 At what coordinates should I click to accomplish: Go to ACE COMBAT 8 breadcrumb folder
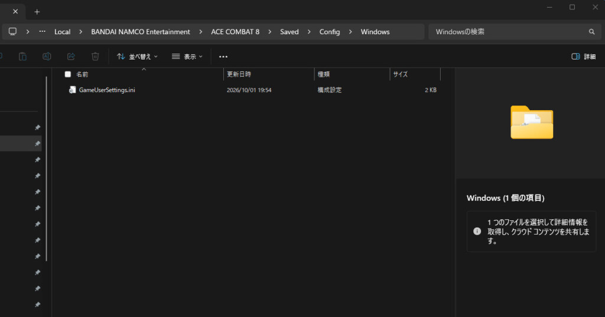(x=235, y=32)
